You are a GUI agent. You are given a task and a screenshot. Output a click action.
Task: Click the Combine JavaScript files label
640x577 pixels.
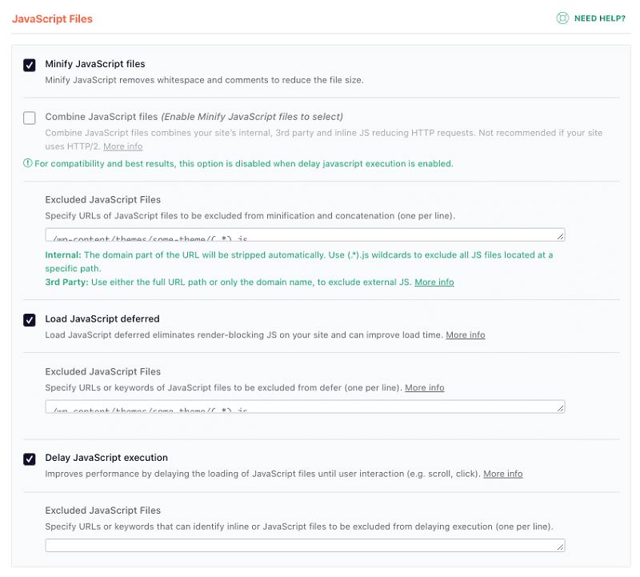194,117
